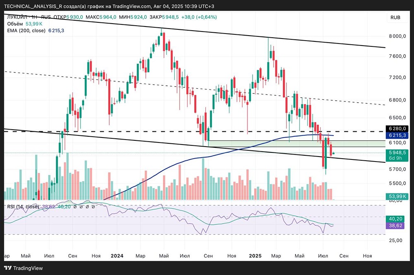Click the 38,62 purple RSI axis label
414x275 pixels.
pos(395,226)
